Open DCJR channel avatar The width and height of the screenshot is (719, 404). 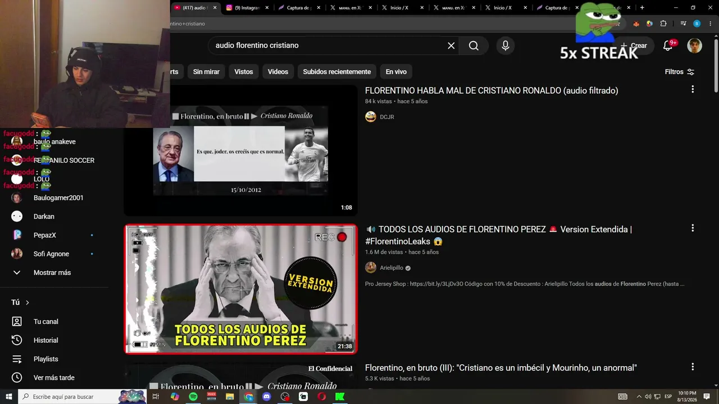tap(371, 117)
